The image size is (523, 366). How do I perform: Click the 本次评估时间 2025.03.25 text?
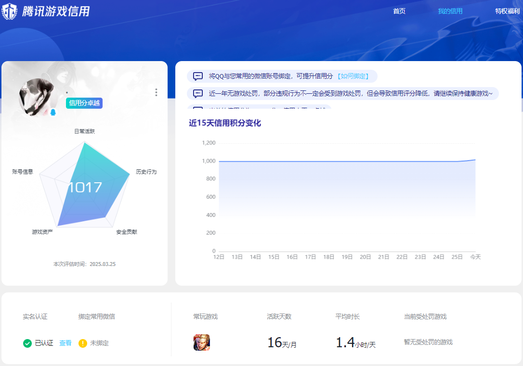84,264
